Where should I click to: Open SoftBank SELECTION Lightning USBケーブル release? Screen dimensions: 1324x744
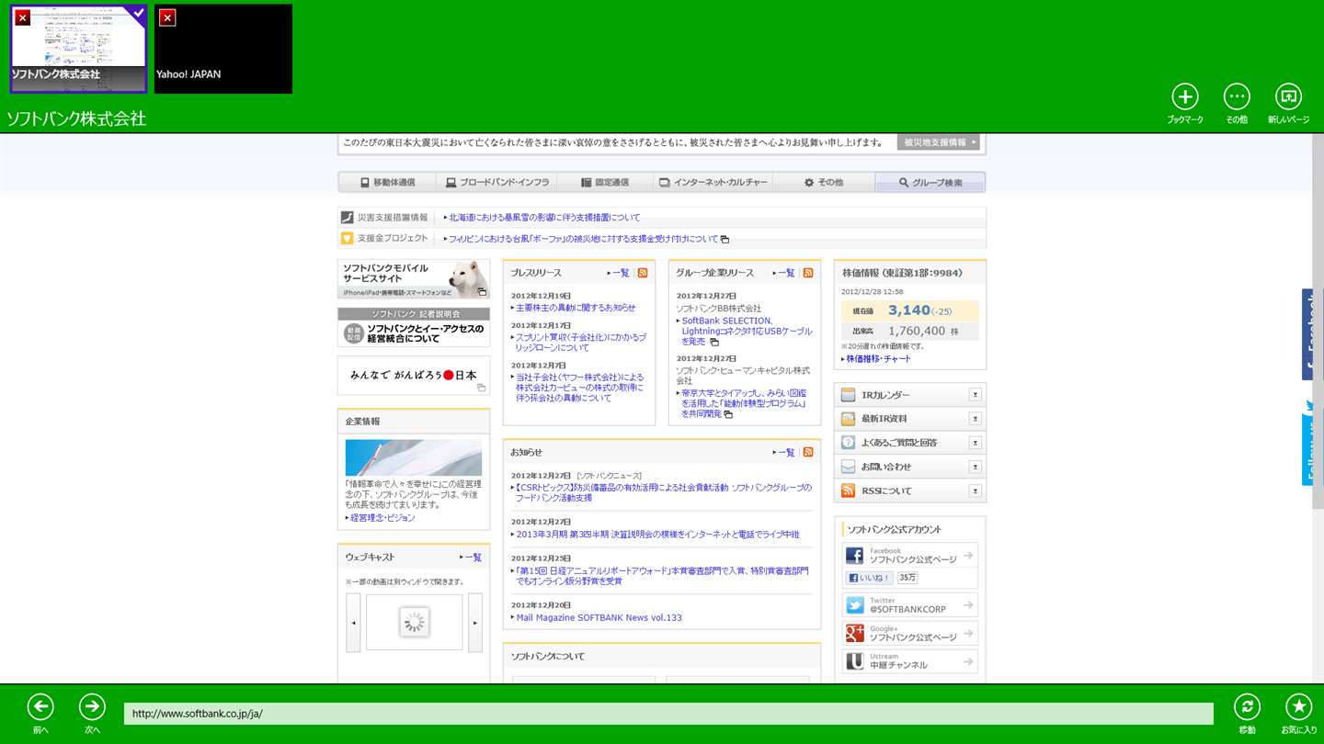747,331
